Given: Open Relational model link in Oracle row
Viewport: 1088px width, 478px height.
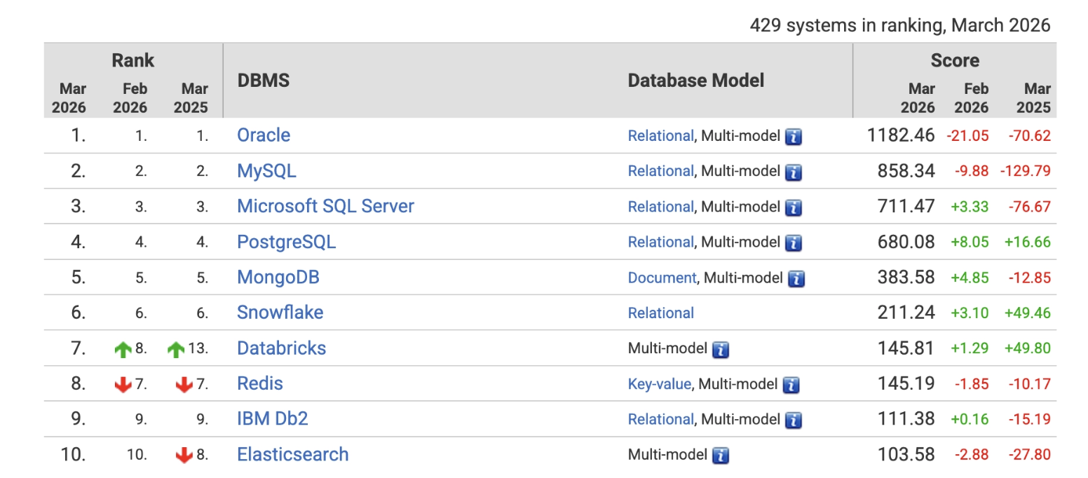Looking at the screenshot, I should 660,136.
